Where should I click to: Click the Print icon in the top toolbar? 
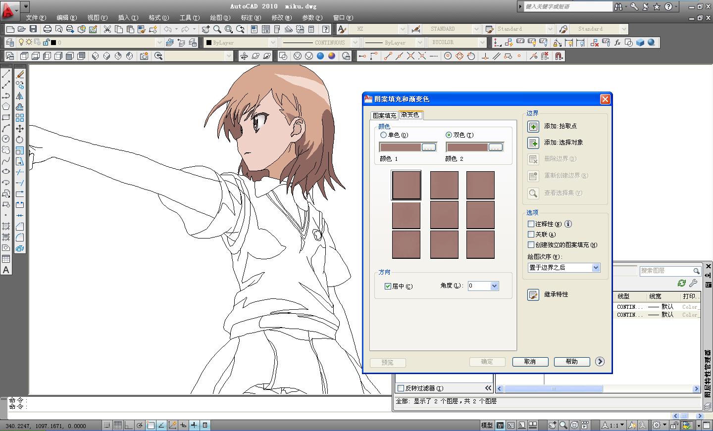(x=48, y=29)
